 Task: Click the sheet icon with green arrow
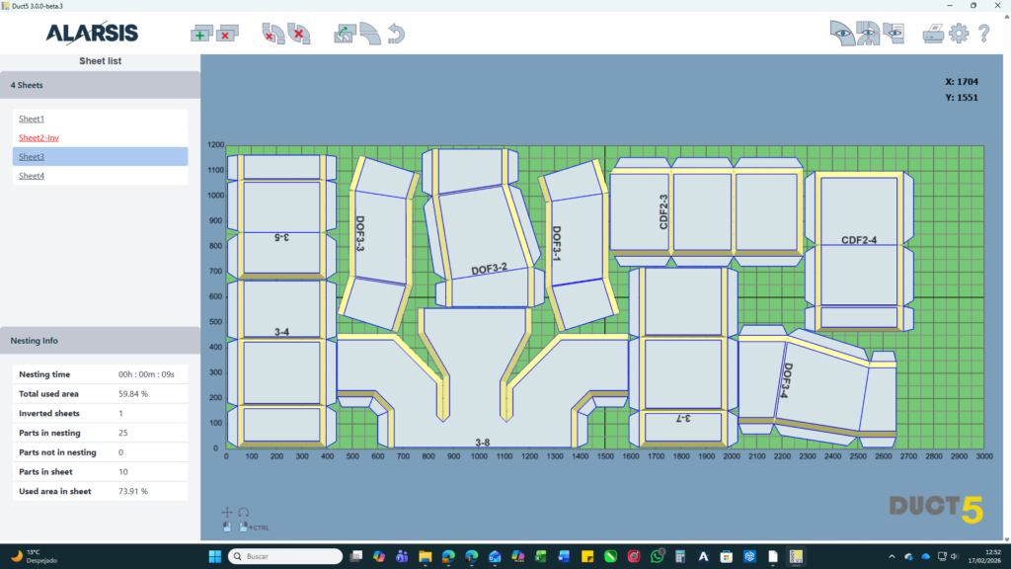pyautogui.click(x=345, y=34)
